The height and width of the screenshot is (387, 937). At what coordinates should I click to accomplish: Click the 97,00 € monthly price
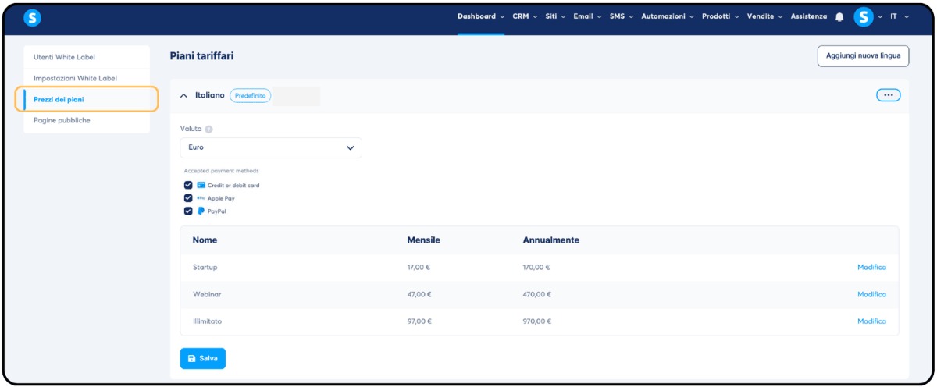point(419,321)
